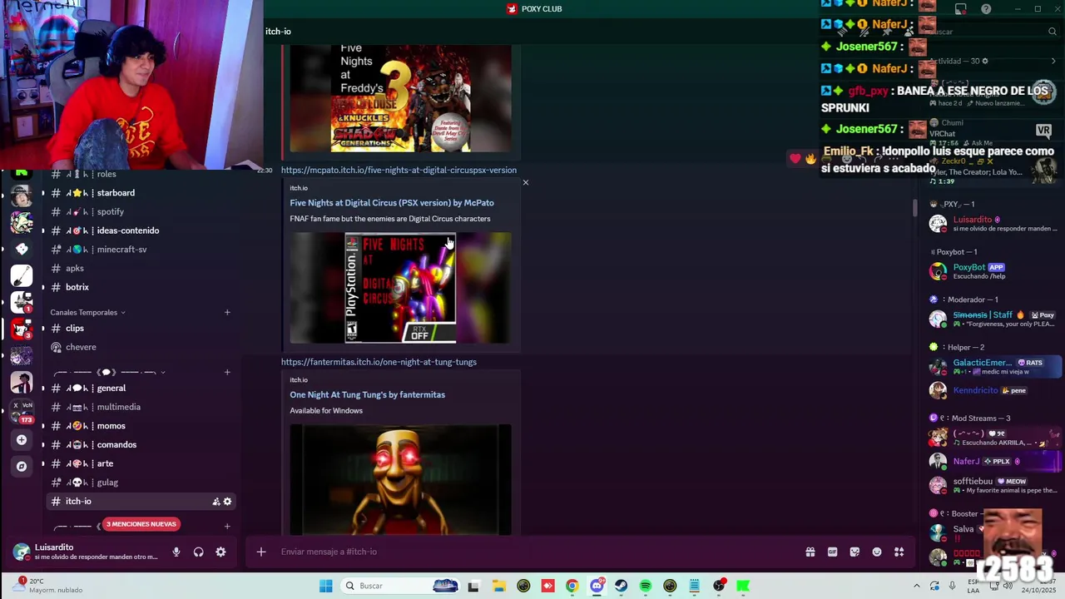
Task: Open NaferJ member in Mod Streams
Action: click(x=994, y=461)
